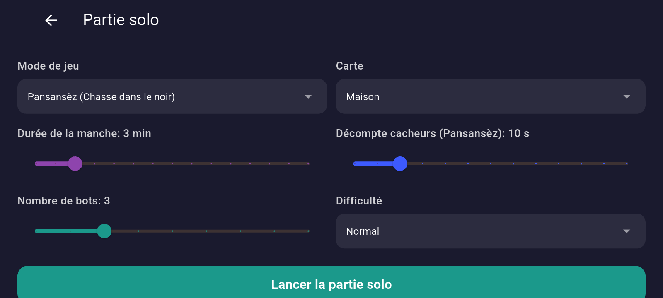Click the middle of the hiders countdown slider track
This screenshot has height=298, width=663.
pyautogui.click(x=491, y=163)
